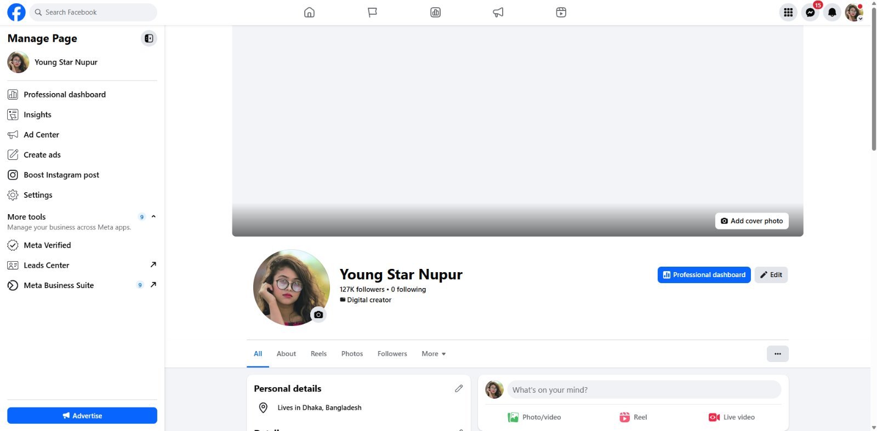
Task: Open Ad Center in sidebar
Action: point(82,135)
